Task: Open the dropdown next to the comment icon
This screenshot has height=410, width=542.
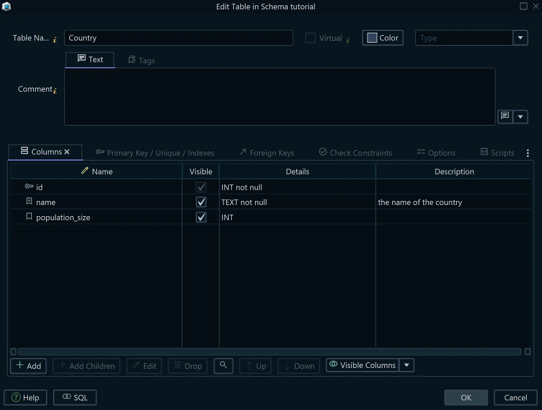Action: click(521, 116)
